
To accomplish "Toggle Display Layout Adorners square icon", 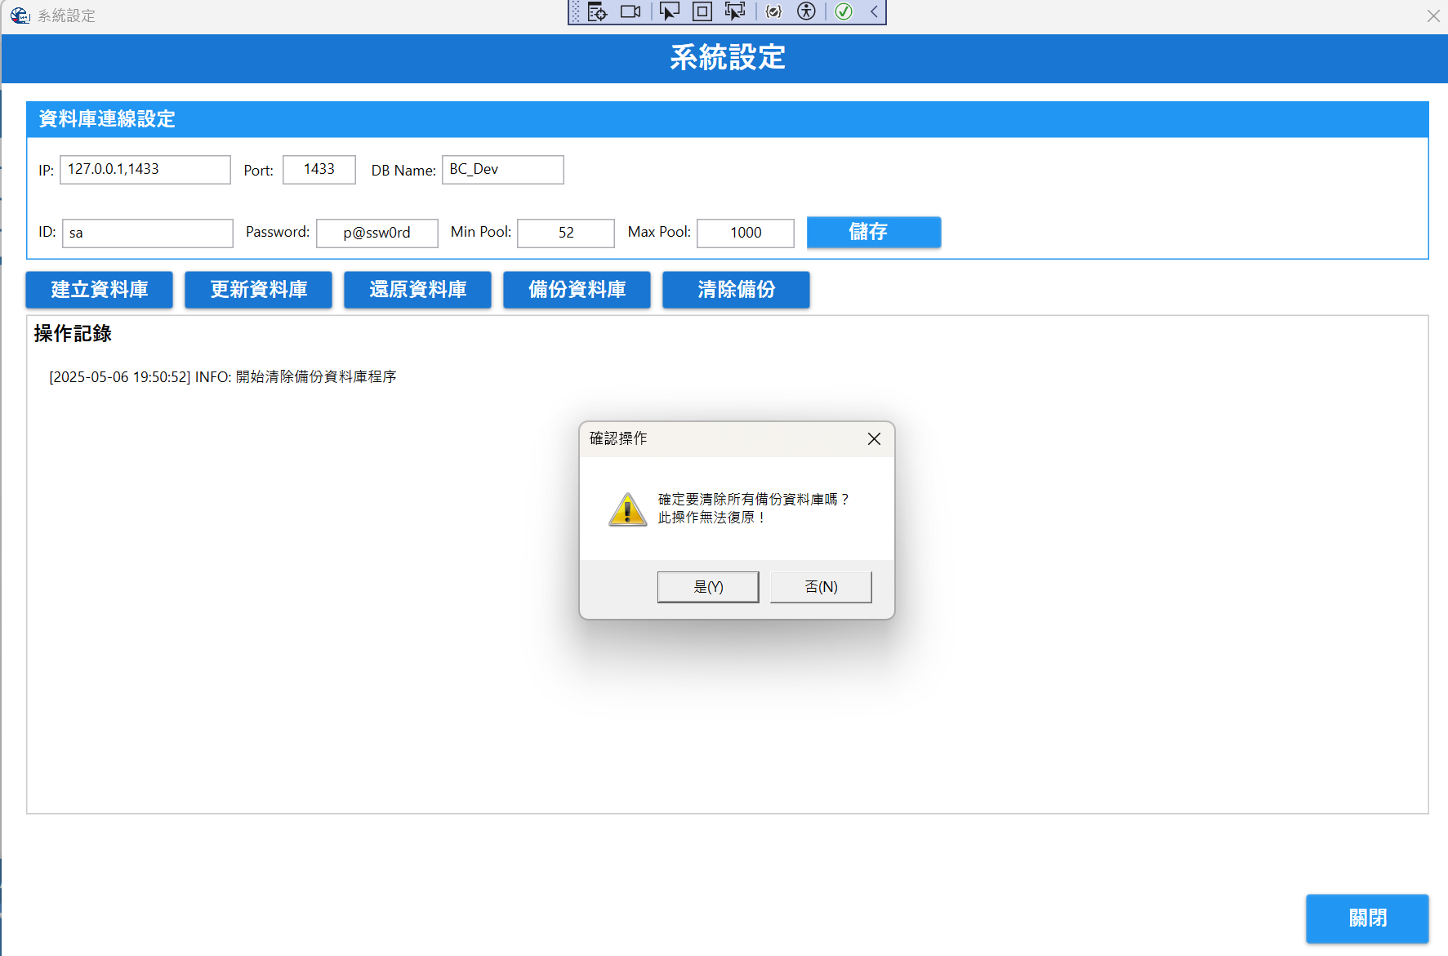I will 702,11.
